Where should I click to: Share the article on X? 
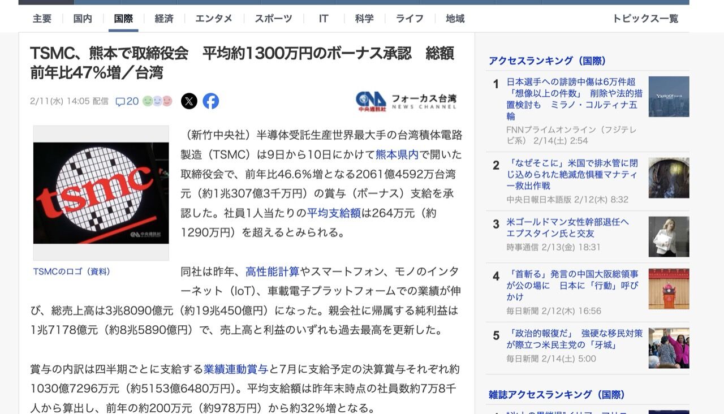click(189, 101)
